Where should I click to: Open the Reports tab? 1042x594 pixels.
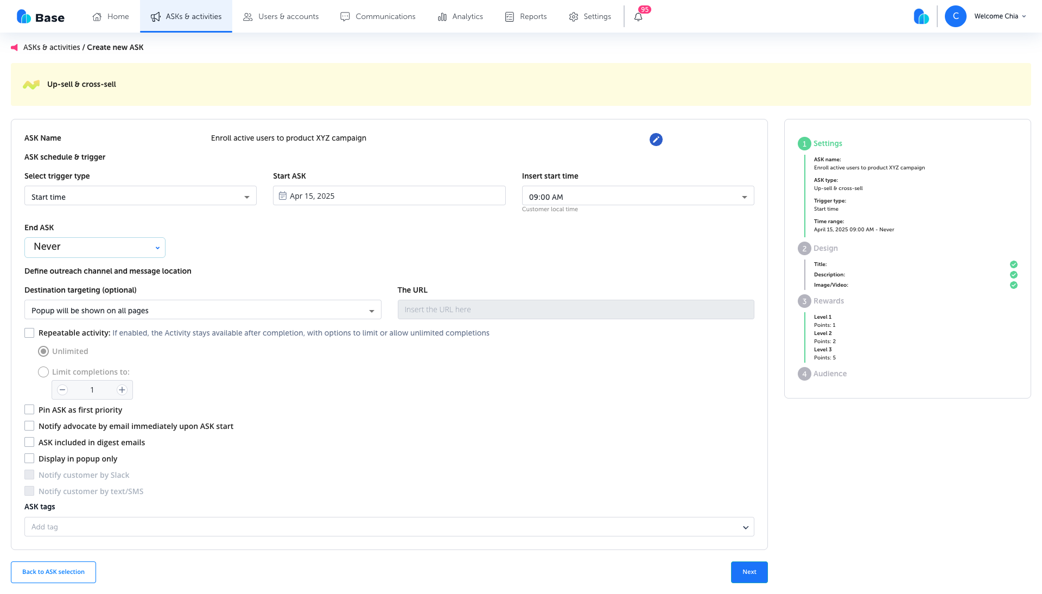(x=526, y=16)
